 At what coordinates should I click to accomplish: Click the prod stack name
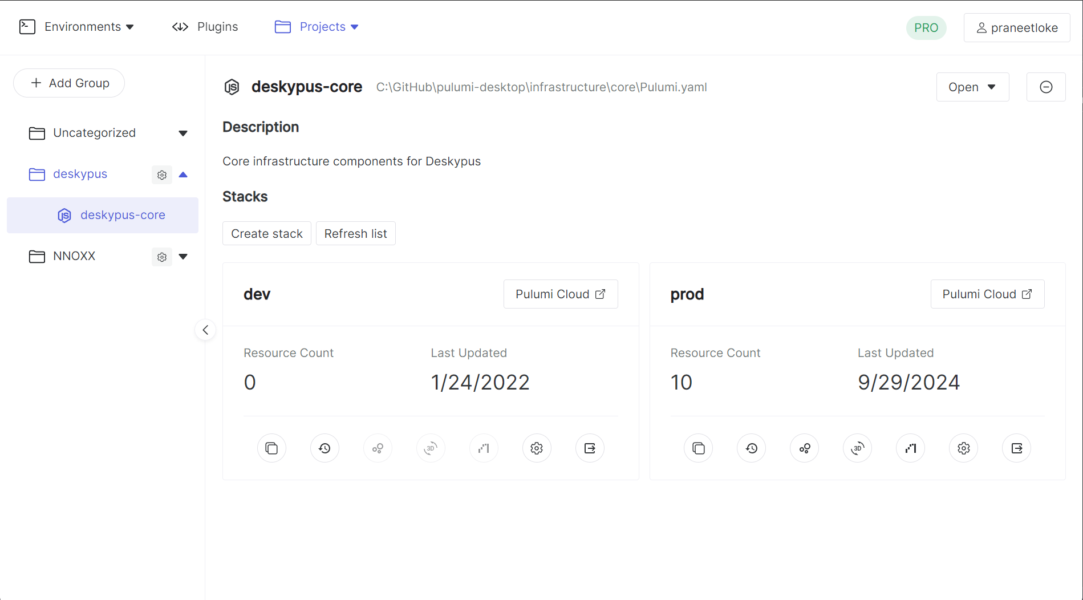pos(687,295)
